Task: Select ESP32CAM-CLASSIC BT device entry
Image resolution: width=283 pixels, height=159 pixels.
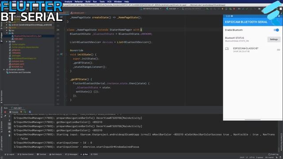Action: [252, 49]
